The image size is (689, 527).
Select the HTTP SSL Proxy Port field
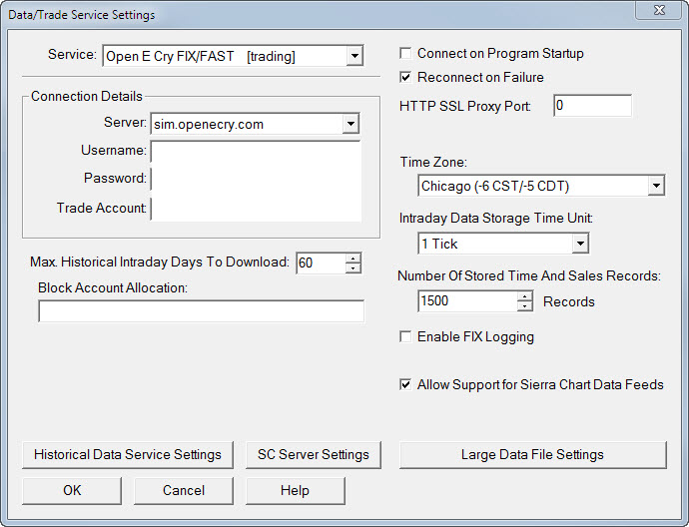coord(592,106)
